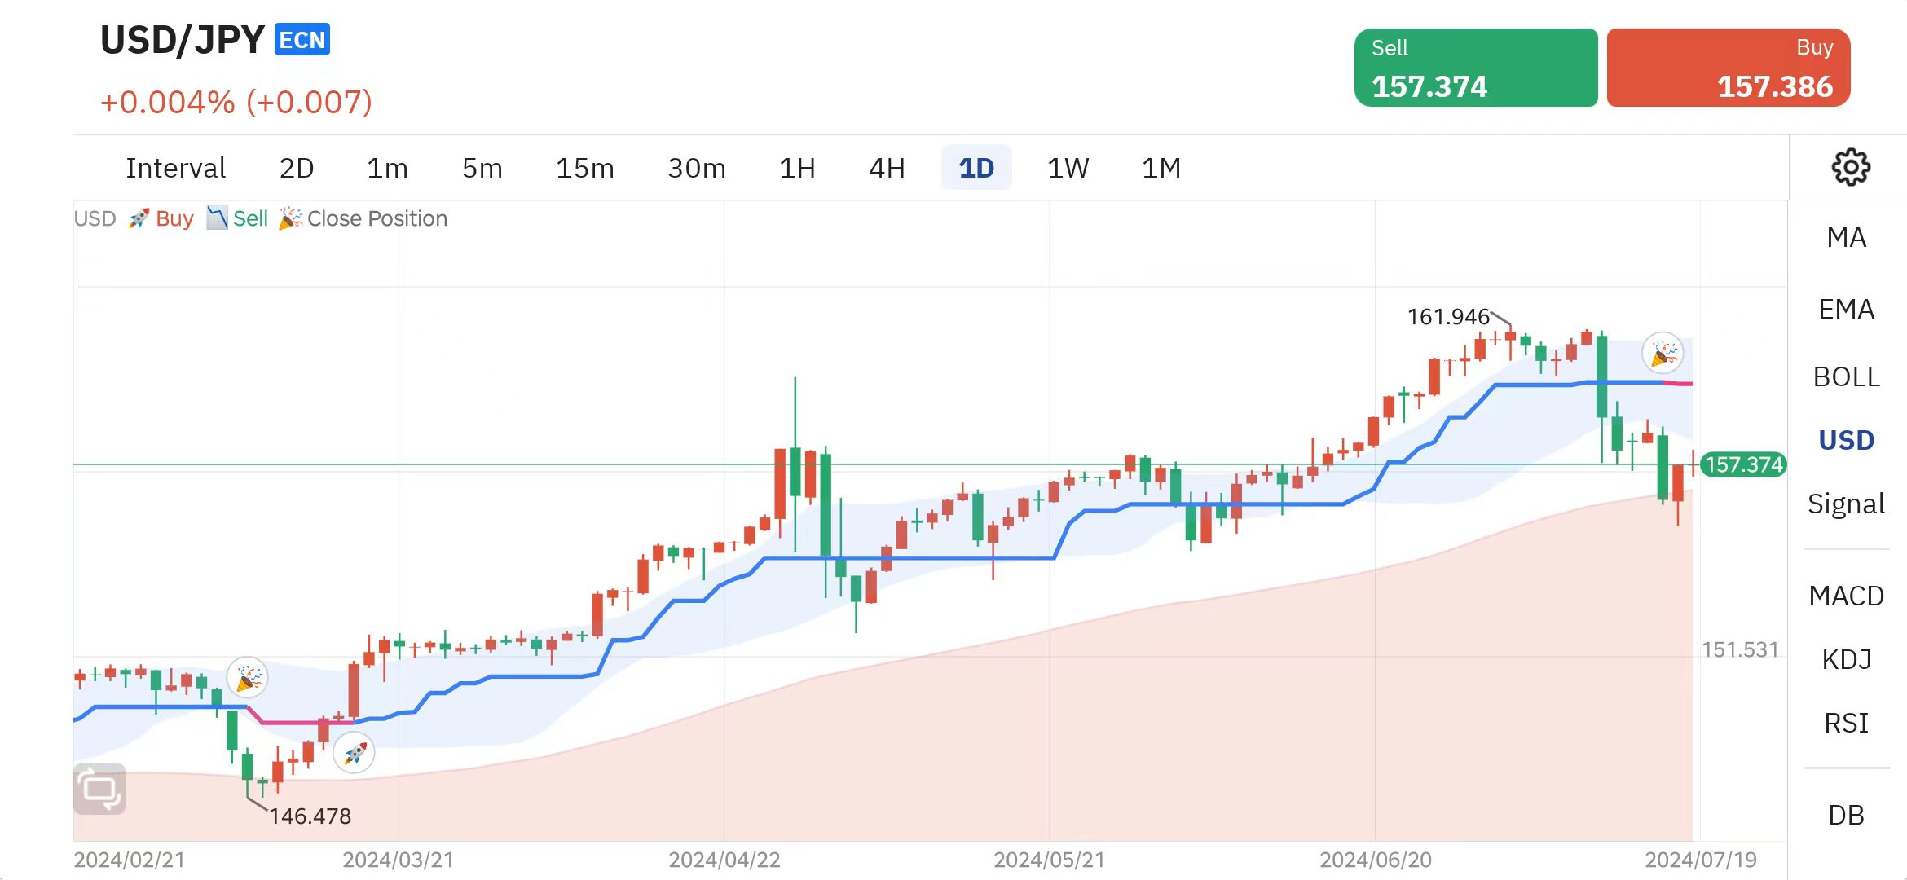Toggle the BOLL indicator overlay
The image size is (1907, 880).
click(1846, 377)
